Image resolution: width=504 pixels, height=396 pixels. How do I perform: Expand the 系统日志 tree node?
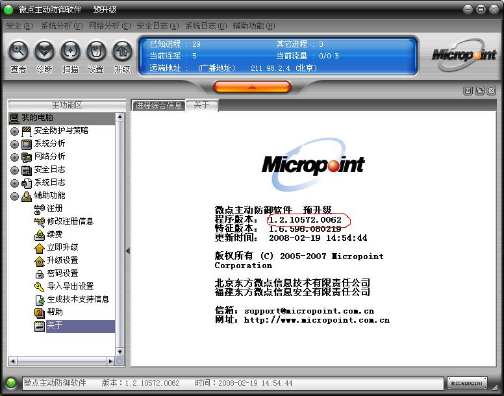click(14, 183)
